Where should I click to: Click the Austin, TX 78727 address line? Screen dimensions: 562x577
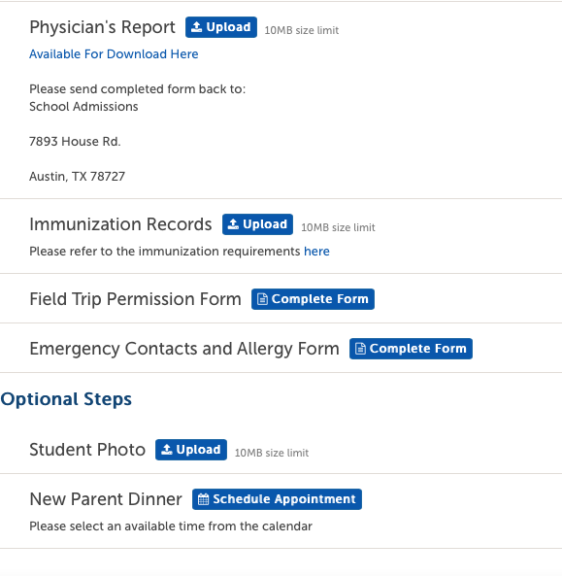(78, 177)
